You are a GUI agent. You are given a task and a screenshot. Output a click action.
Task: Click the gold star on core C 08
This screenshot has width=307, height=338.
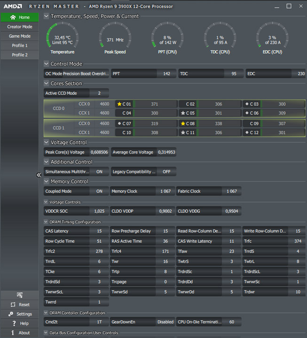pos(183,123)
